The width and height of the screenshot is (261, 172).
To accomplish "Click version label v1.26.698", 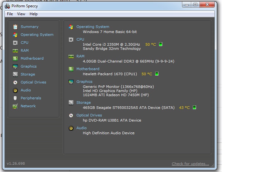I will (16, 163).
